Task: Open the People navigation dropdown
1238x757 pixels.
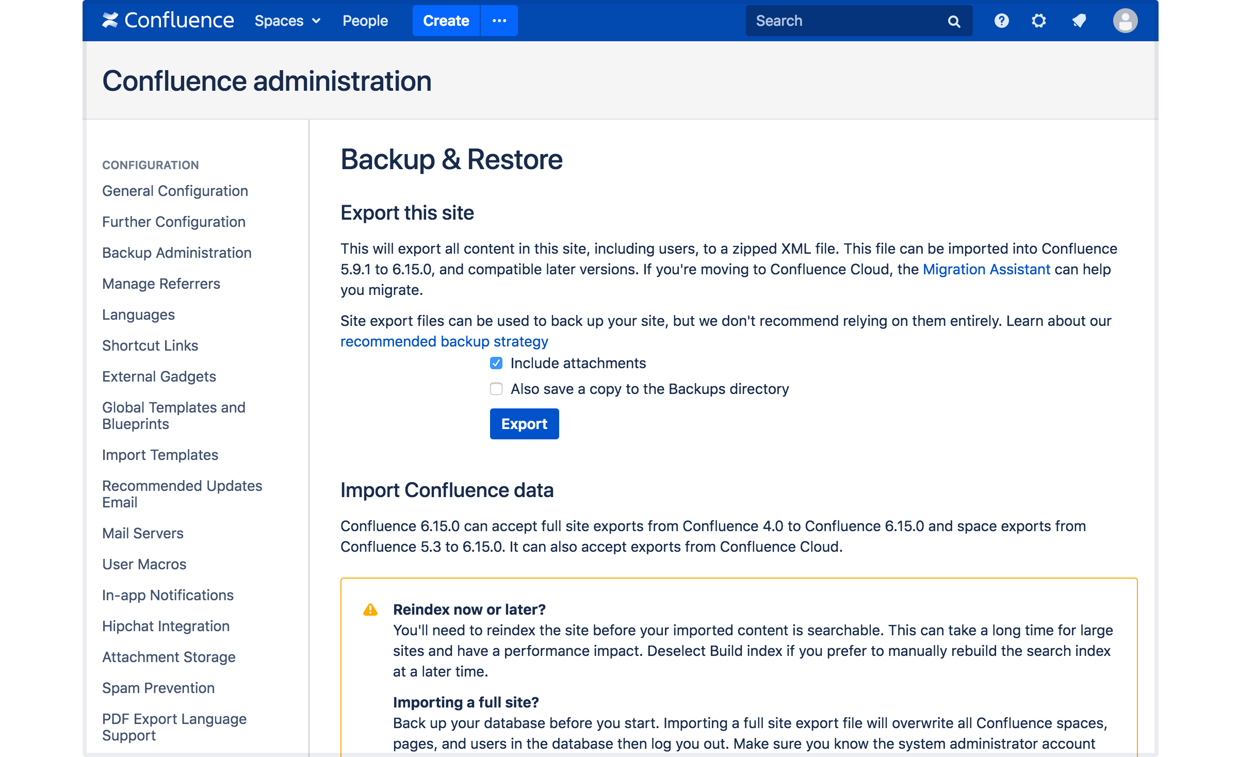Action: coord(365,20)
